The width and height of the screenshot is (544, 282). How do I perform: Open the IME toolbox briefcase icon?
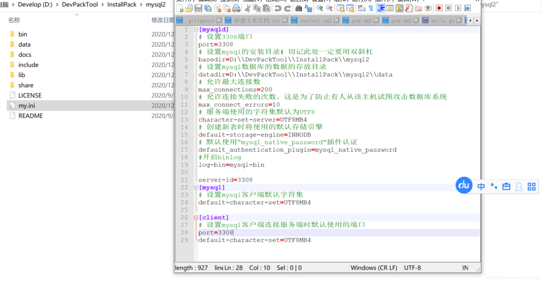506,187
